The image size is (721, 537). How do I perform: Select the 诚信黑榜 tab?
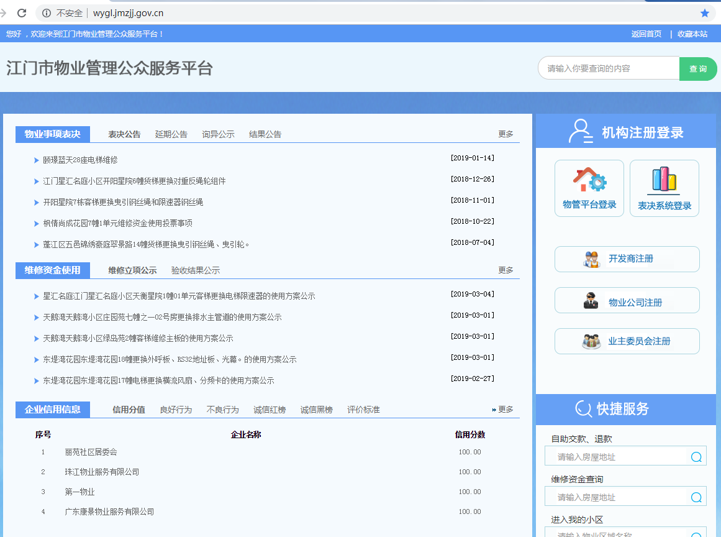(x=316, y=410)
